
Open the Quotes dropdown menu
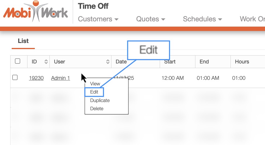pyautogui.click(x=151, y=19)
